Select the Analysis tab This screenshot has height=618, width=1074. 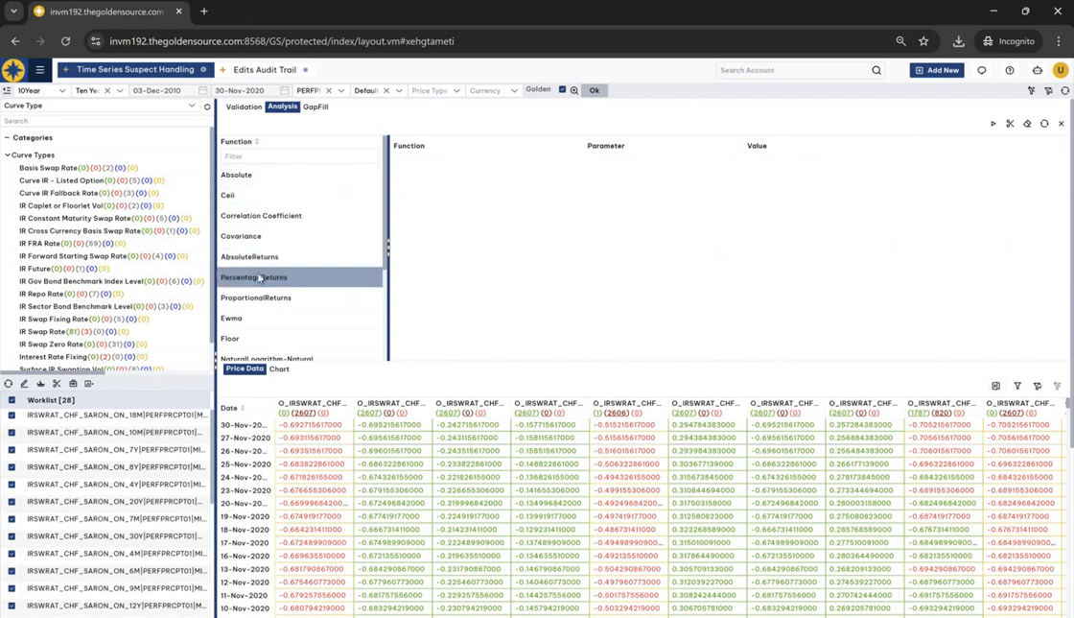click(282, 107)
